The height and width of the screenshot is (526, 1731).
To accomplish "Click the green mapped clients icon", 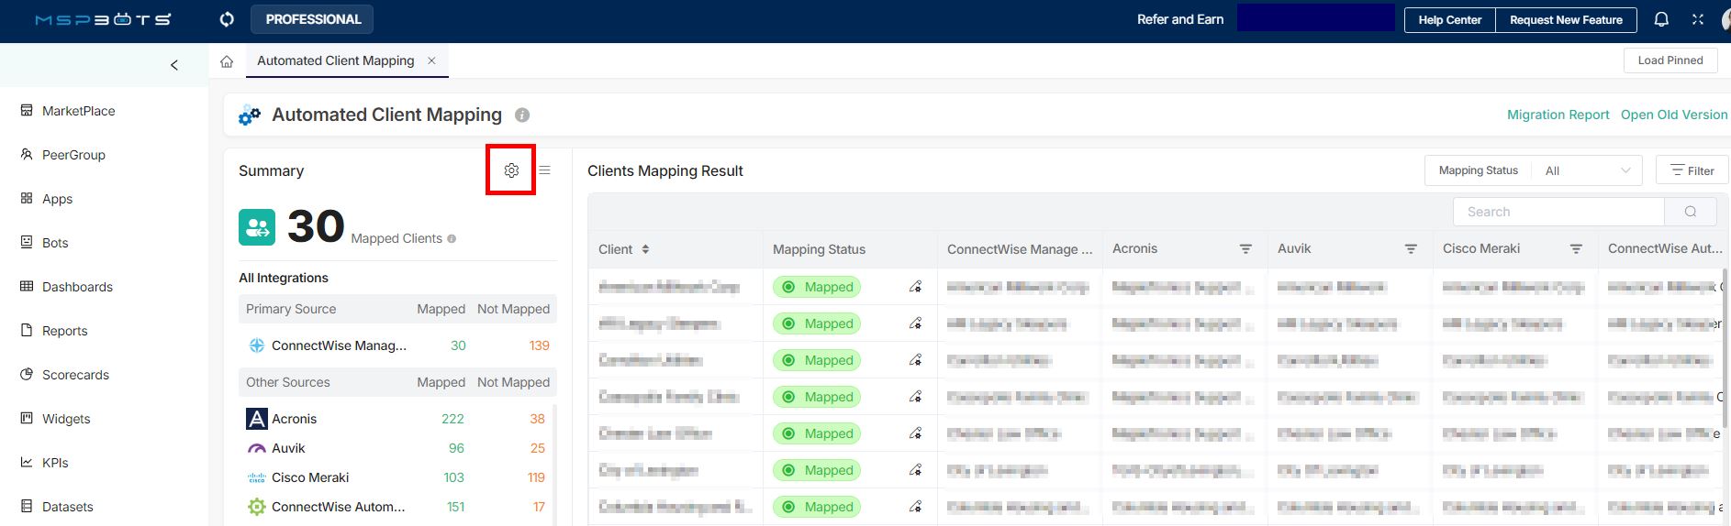I will (x=257, y=227).
